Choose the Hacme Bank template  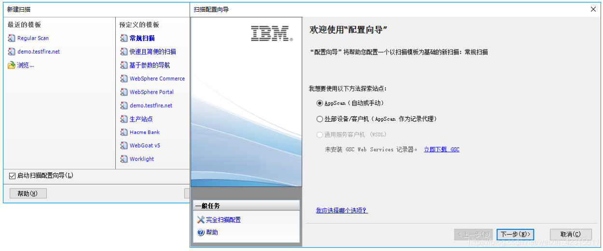[145, 132]
